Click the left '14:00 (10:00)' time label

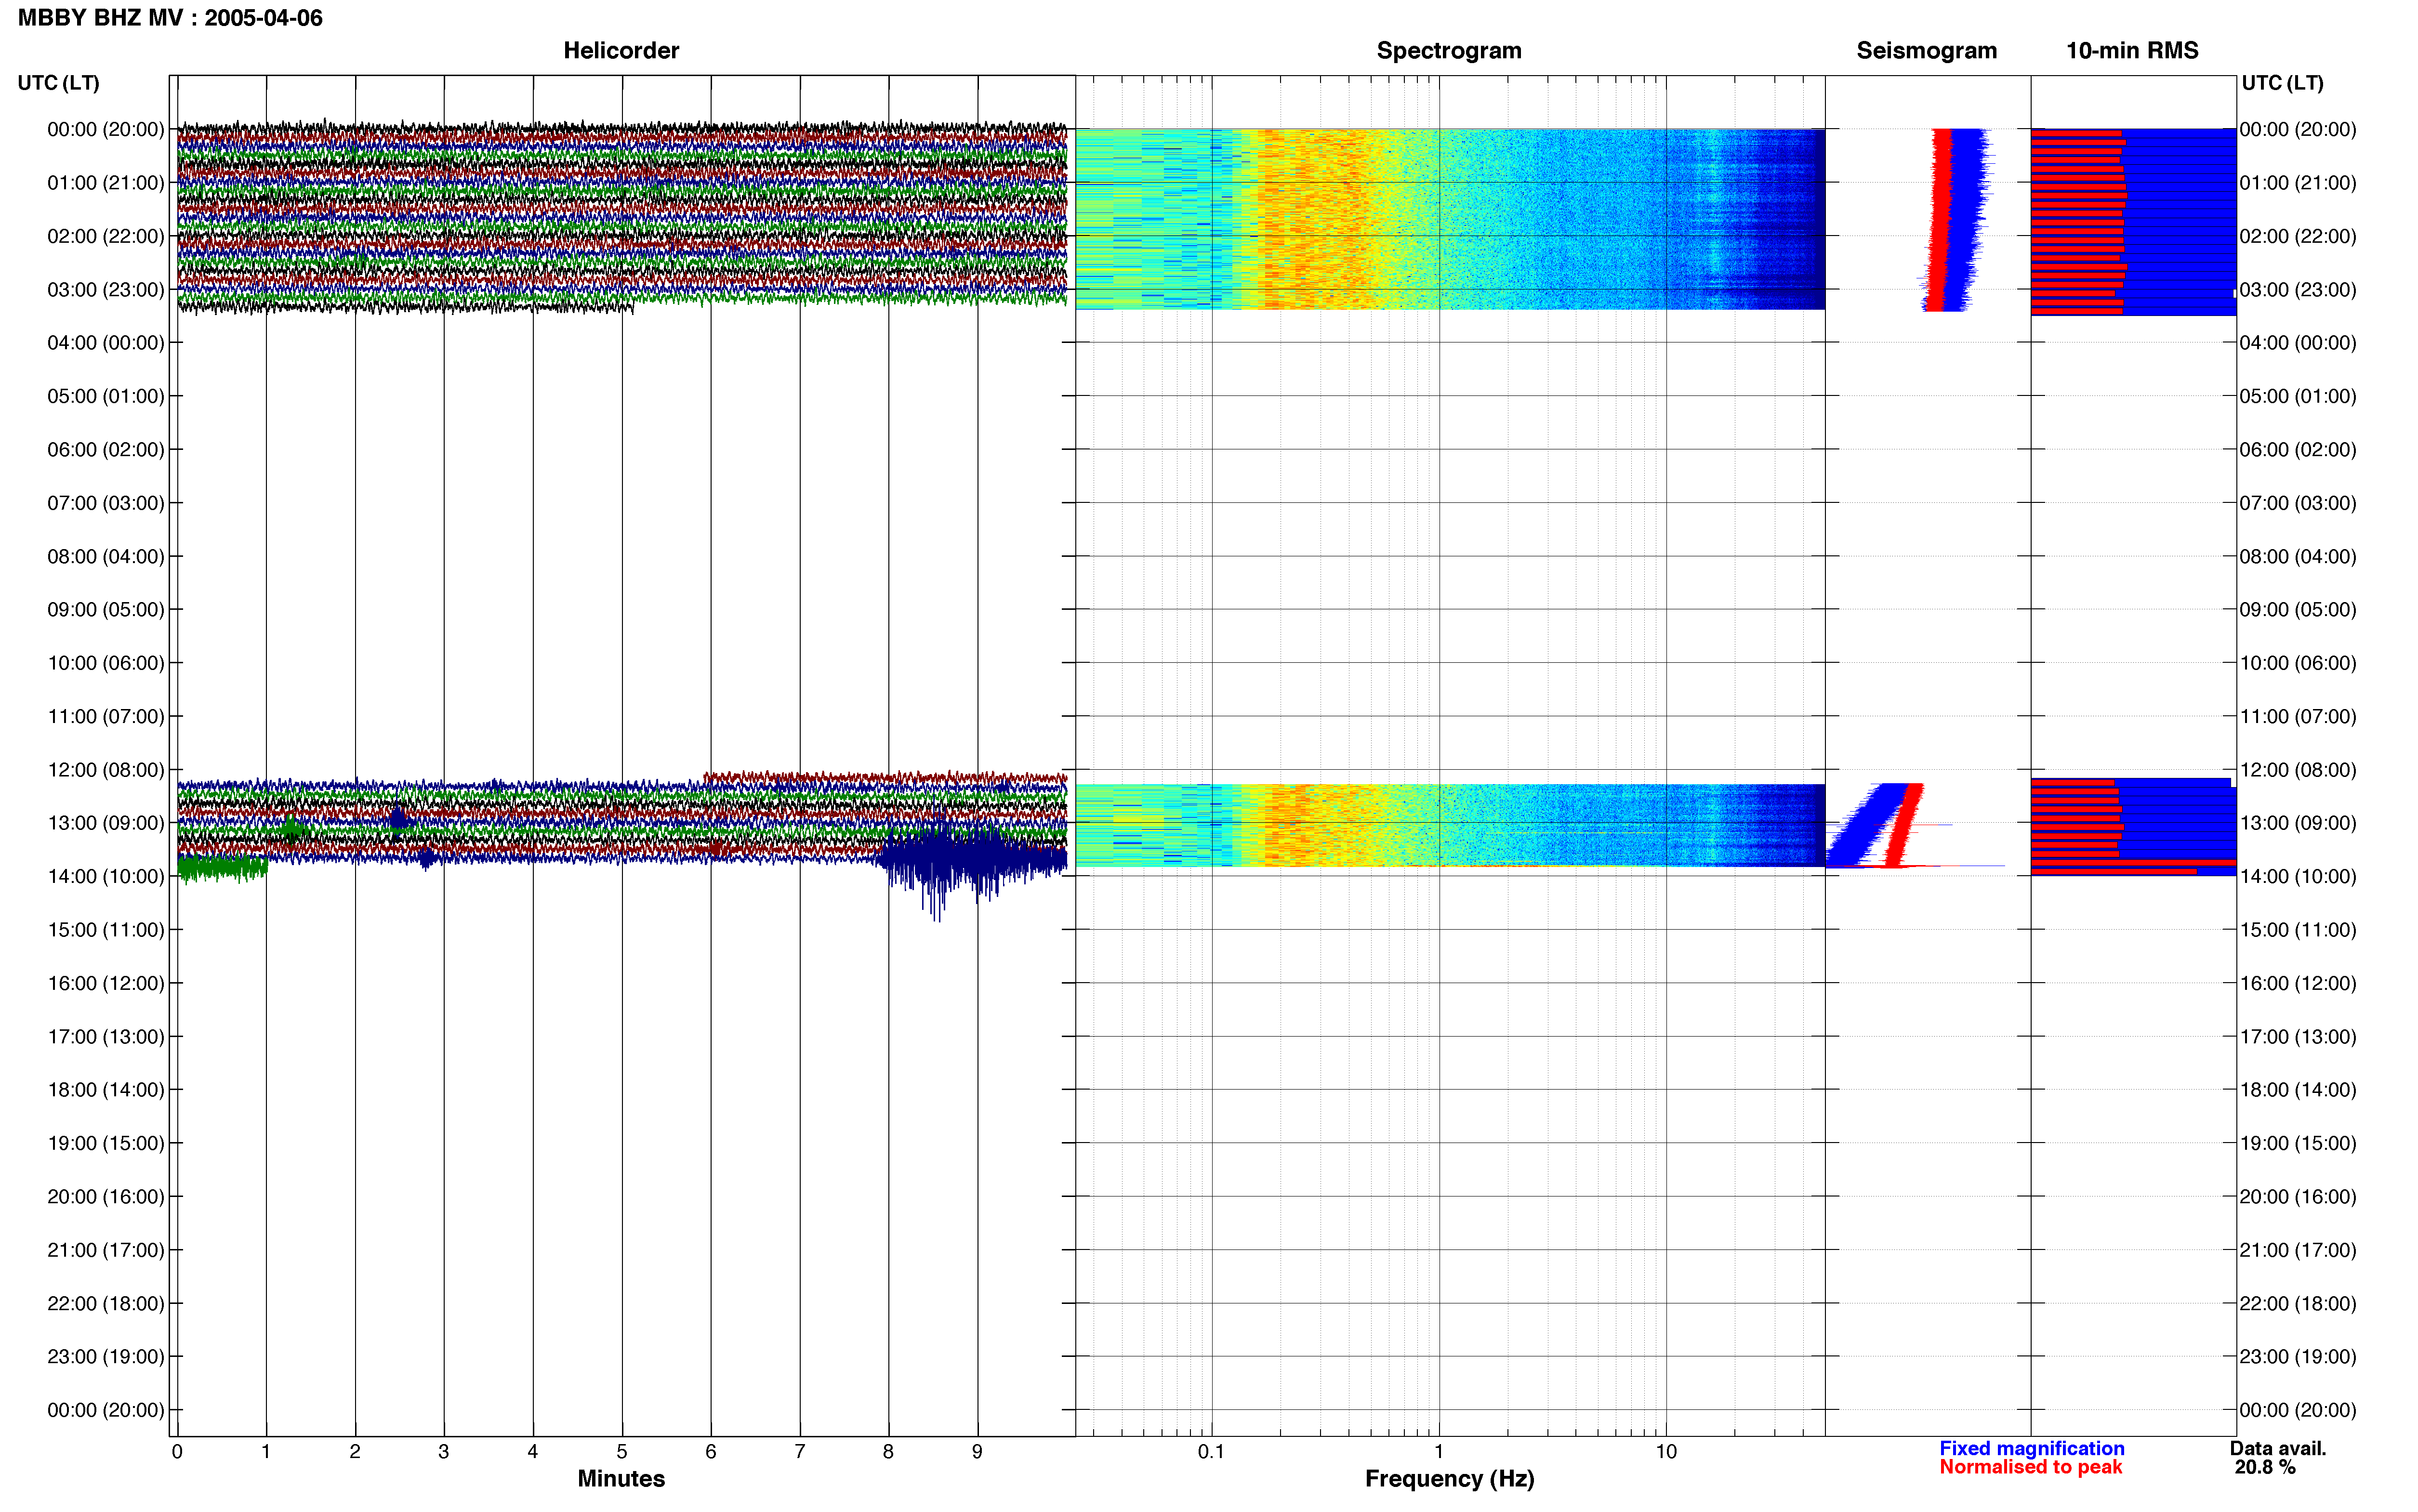coord(105,877)
